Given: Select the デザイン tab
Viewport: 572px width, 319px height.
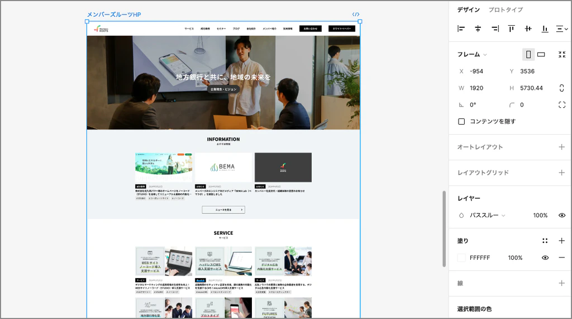Looking at the screenshot, I should tap(468, 10).
